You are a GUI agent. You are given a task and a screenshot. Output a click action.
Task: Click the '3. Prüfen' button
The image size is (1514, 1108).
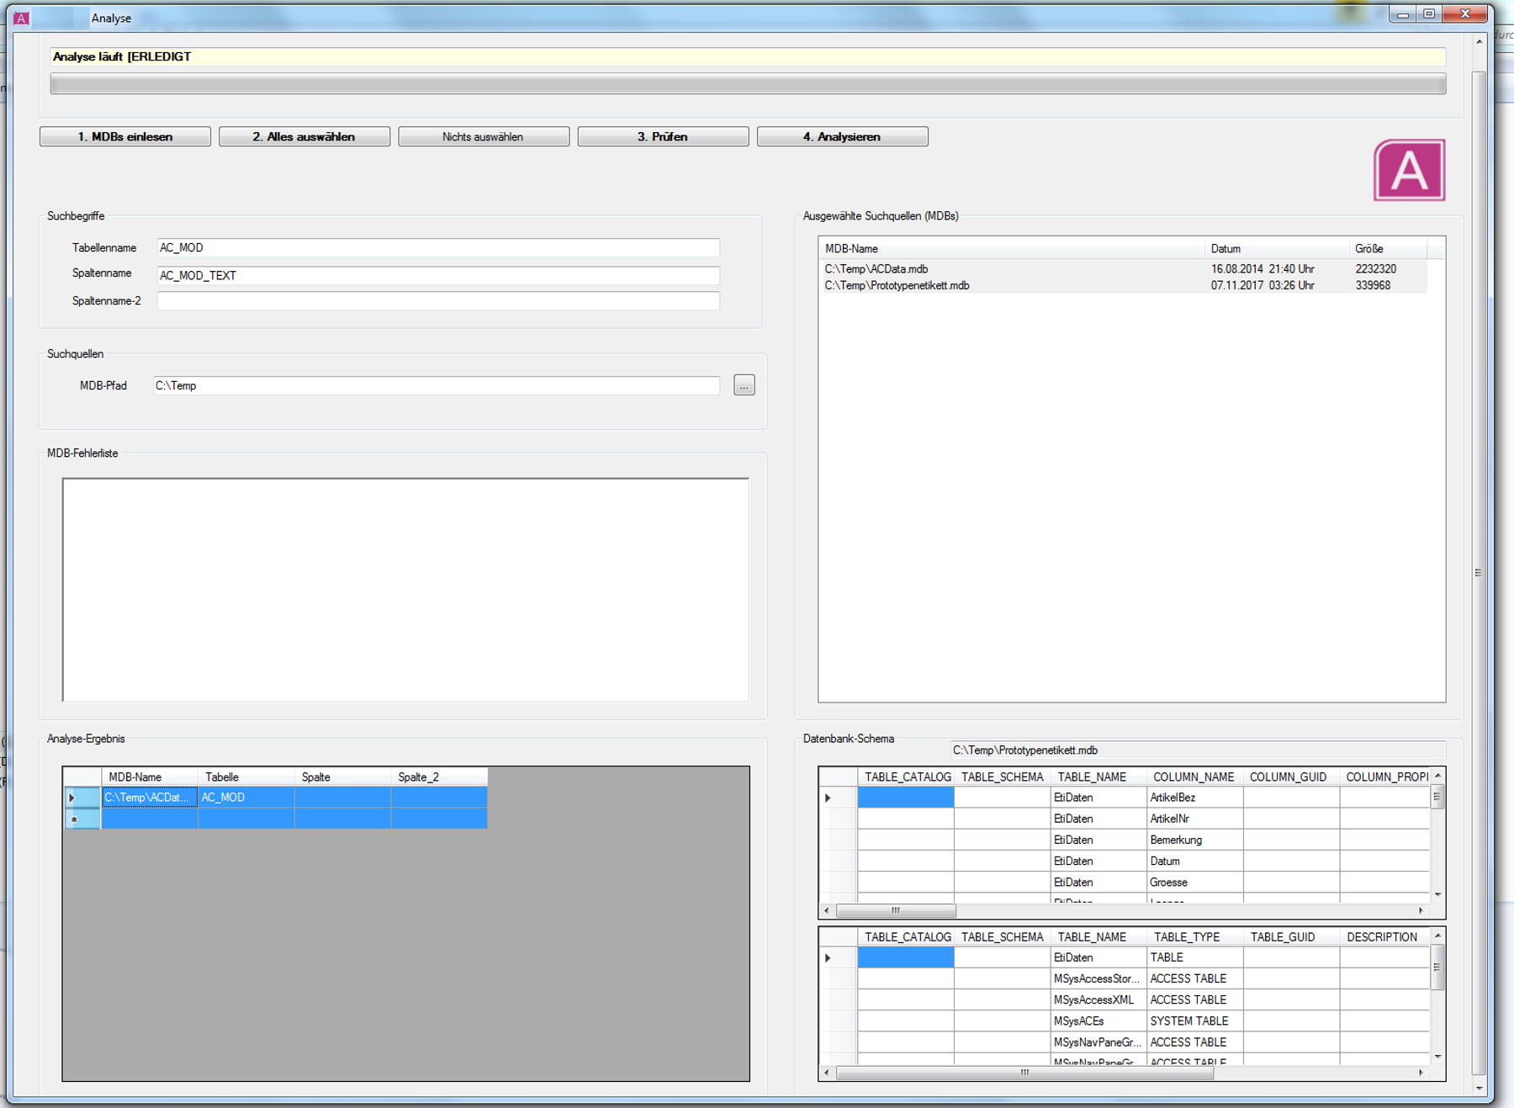[x=663, y=136]
